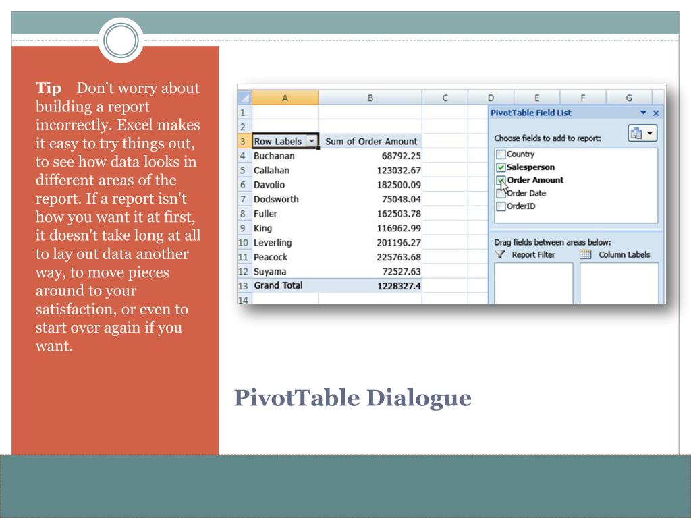Close the PivotTable Field List pane
This screenshot has height=518, width=691.
pos(656,113)
